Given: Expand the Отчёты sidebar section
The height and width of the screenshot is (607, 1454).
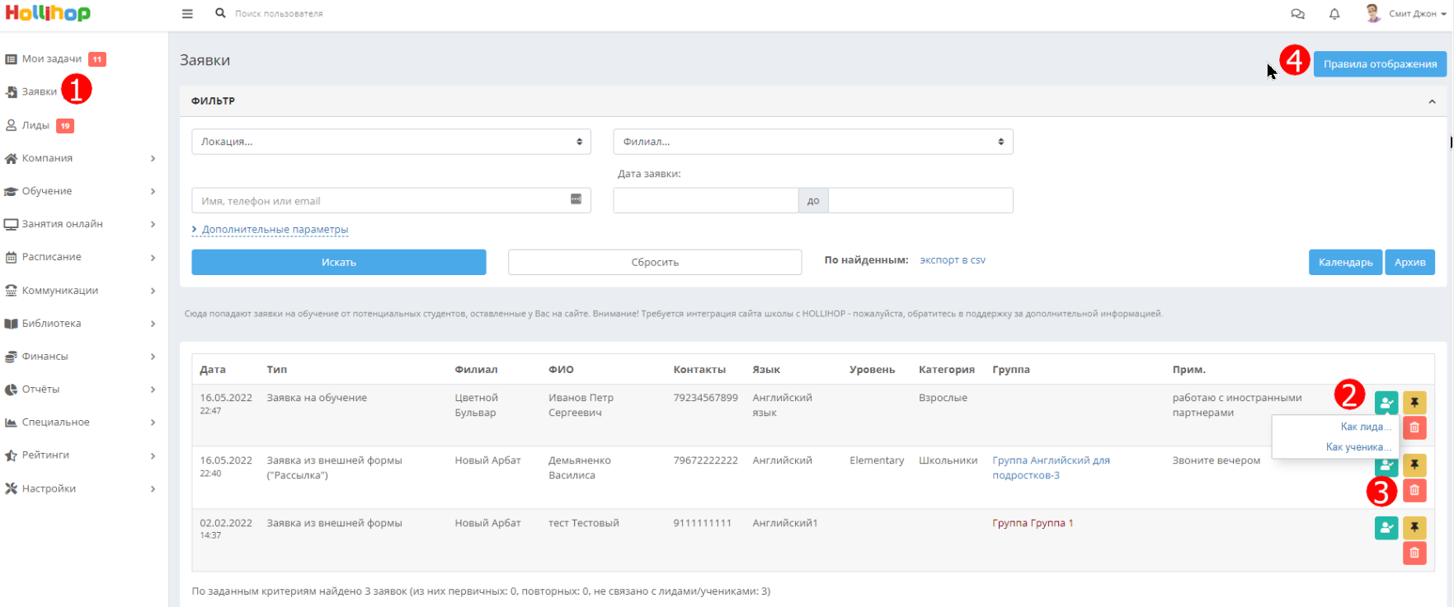Looking at the screenshot, I should pyautogui.click(x=81, y=390).
